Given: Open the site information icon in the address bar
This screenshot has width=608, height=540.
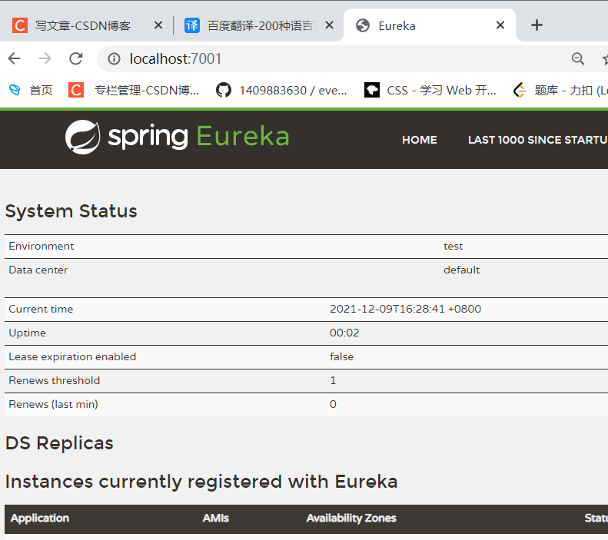Looking at the screenshot, I should (114, 59).
